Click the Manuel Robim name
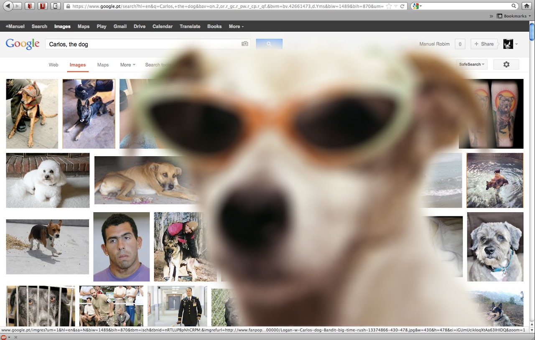This screenshot has width=535, height=340. click(435, 44)
